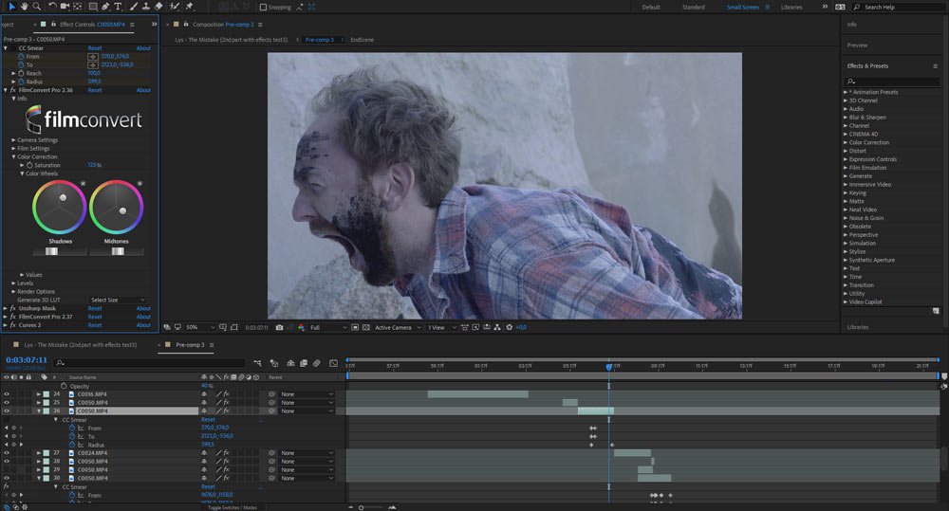The height and width of the screenshot is (511, 949).
Task: Toggle FilmConvert Pro 2.36 fx switch
Action: 12,90
